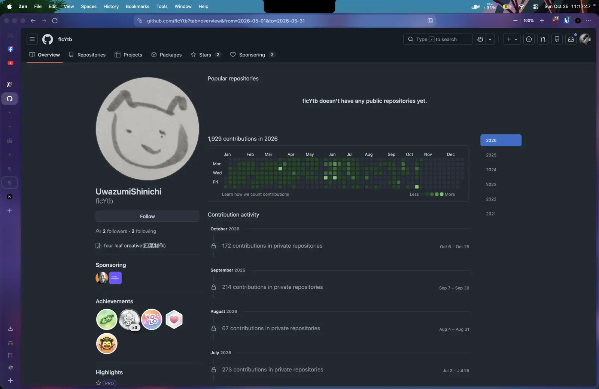
Task: Follow UwazumiShinichi with the Follow button
Action: 147,216
